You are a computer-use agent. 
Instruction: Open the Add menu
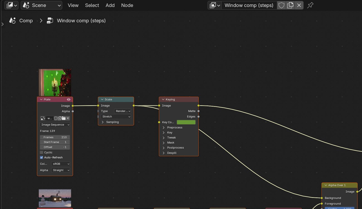tap(110, 5)
